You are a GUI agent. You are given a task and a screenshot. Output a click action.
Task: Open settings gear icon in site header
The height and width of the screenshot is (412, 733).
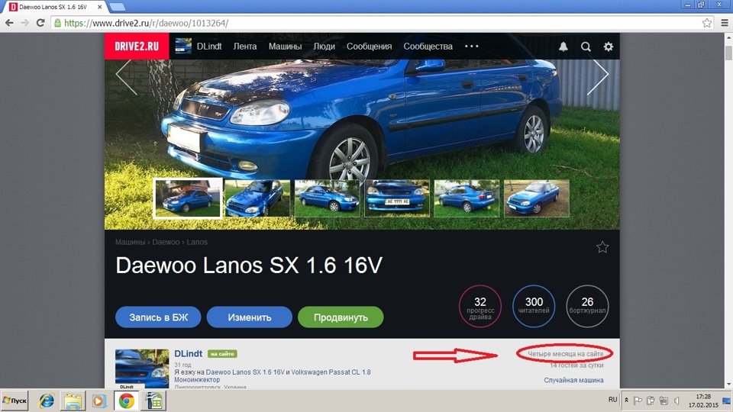click(x=609, y=47)
